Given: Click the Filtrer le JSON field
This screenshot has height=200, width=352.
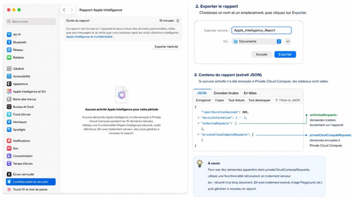Looking at the screenshot, I should click(288, 100).
